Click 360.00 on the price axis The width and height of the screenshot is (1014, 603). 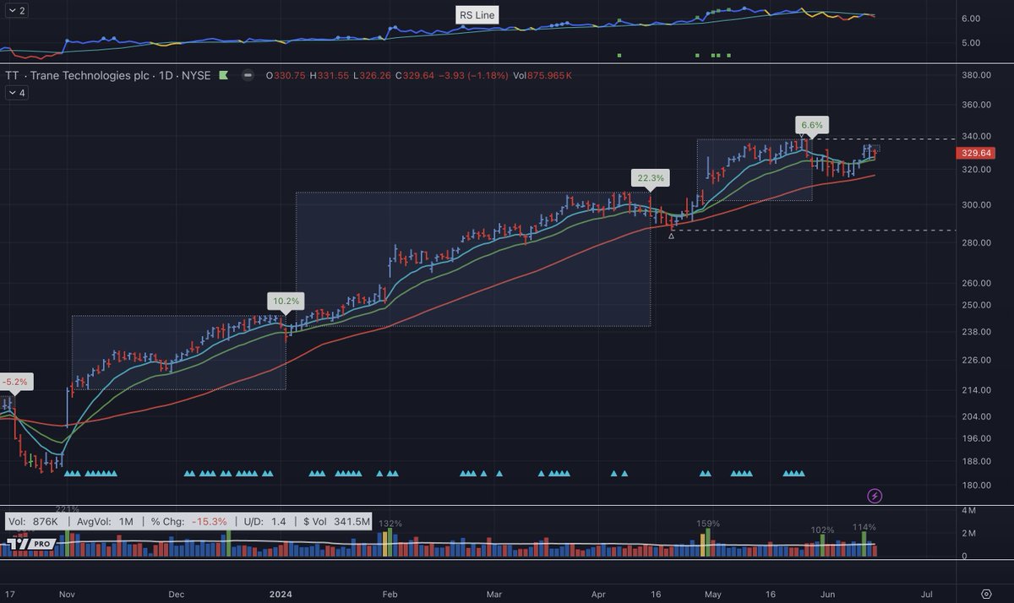coord(975,105)
